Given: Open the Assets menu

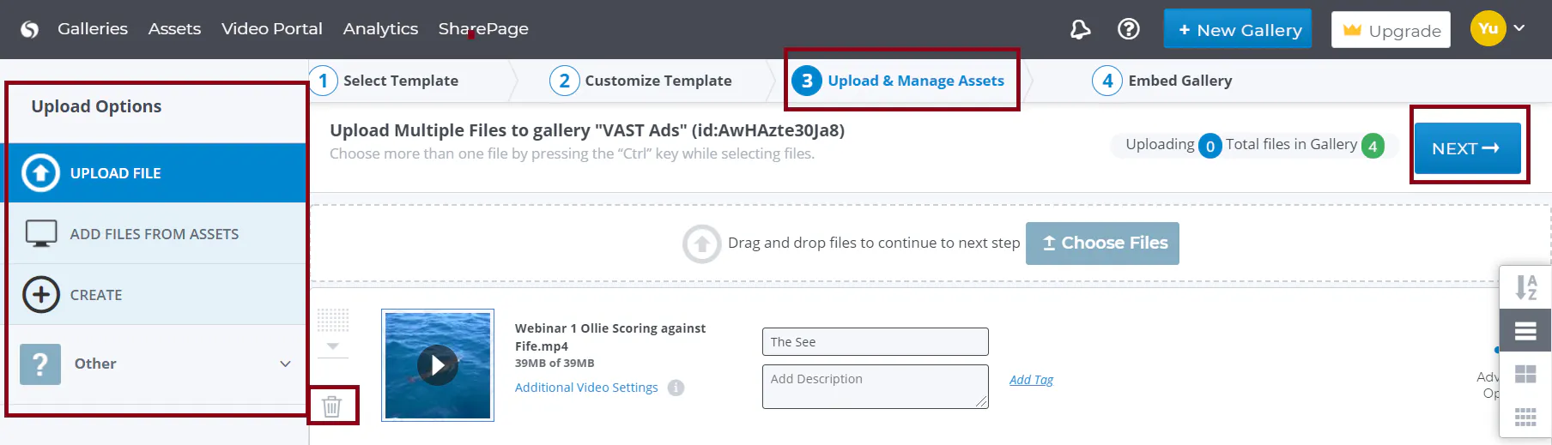Looking at the screenshot, I should (174, 29).
